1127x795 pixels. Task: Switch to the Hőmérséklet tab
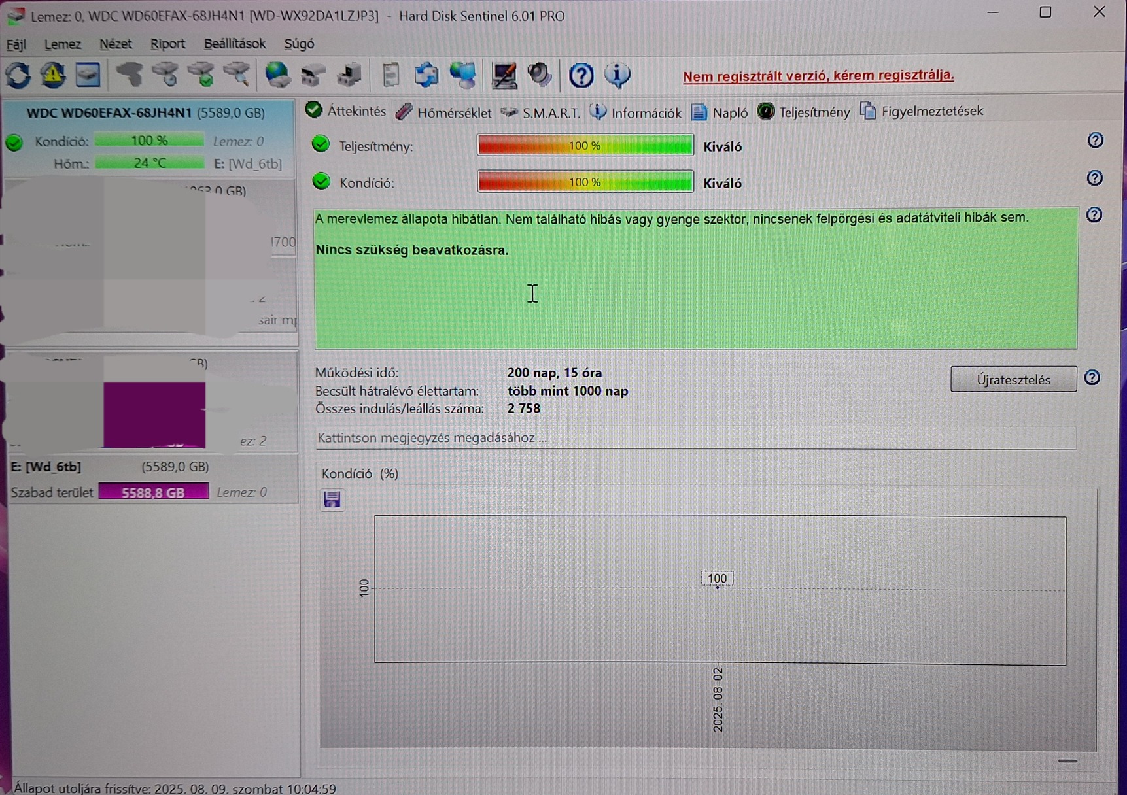(443, 112)
